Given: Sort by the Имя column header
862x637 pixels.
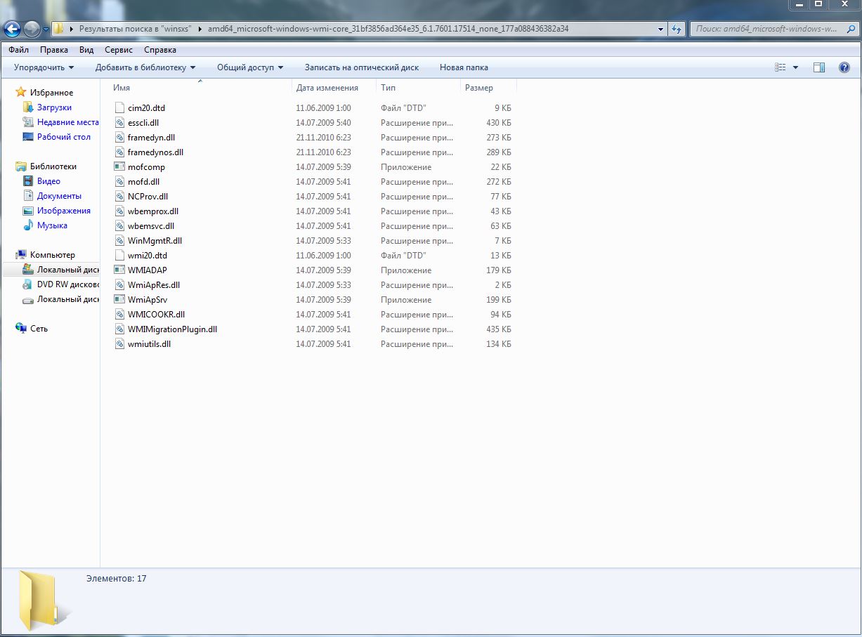Looking at the screenshot, I should pyautogui.click(x=200, y=88).
